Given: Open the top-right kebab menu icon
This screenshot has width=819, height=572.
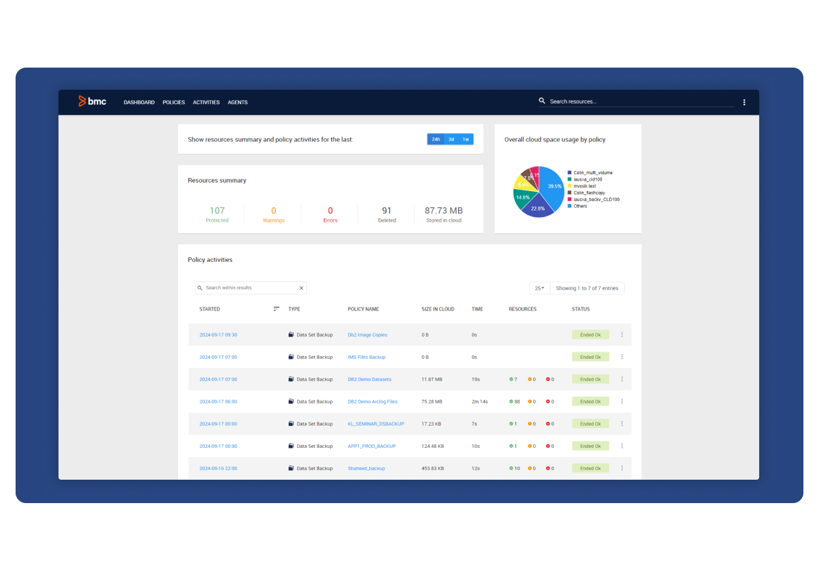Looking at the screenshot, I should tap(744, 102).
